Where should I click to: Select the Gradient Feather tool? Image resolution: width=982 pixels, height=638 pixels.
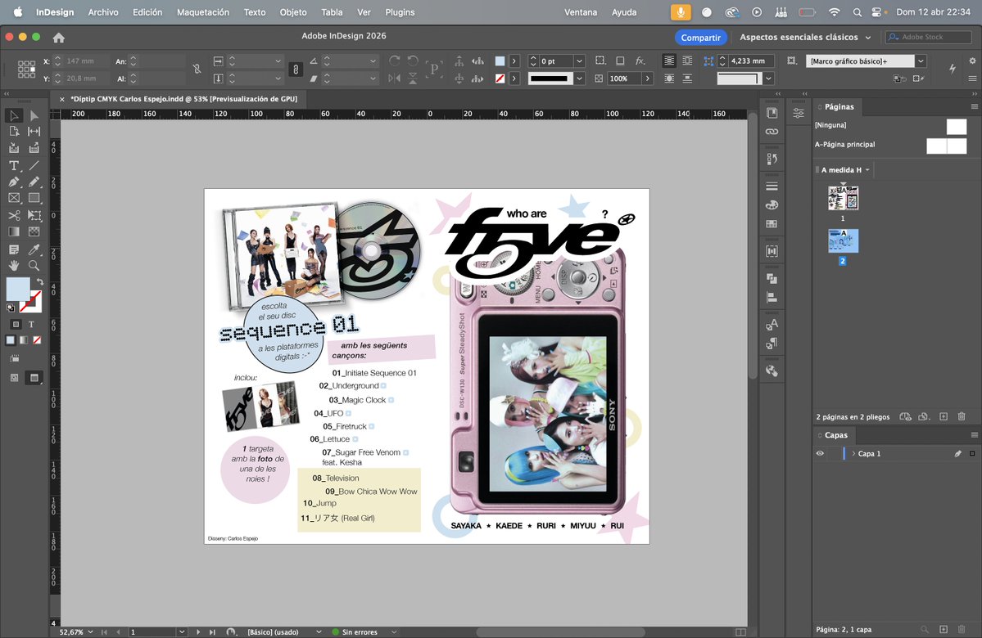click(34, 231)
